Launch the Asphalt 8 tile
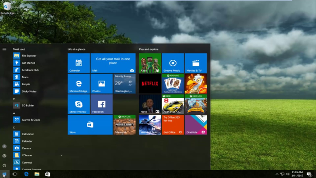The image size is (316, 178). click(173, 104)
